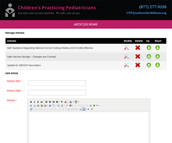The image size is (172, 143).
Task: Click inside the article body editor area
Action: (89, 128)
